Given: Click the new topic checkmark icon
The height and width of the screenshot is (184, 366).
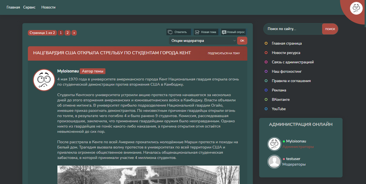Looking at the screenshot, I should pos(197,32).
